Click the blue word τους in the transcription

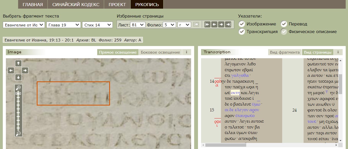click(312, 121)
